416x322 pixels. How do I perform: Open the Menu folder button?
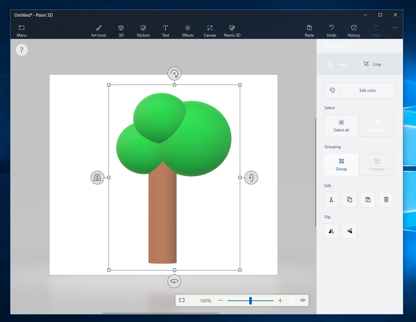(x=22, y=31)
